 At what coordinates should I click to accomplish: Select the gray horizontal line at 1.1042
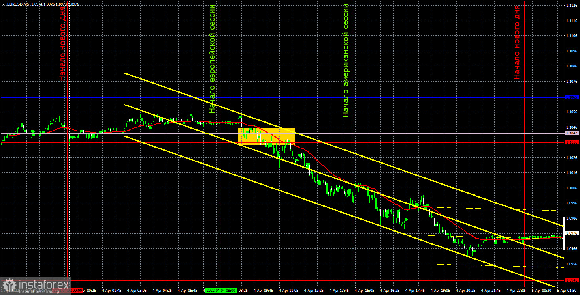click(x=282, y=133)
